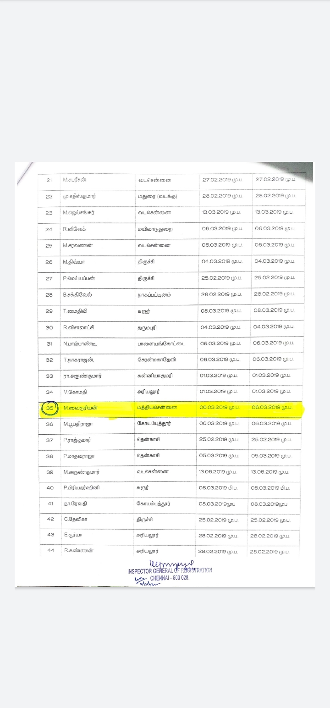Screen dimensions: 330x708
Task: Click the CHENNAI - 600 028 stamp text
Action: [170, 578]
